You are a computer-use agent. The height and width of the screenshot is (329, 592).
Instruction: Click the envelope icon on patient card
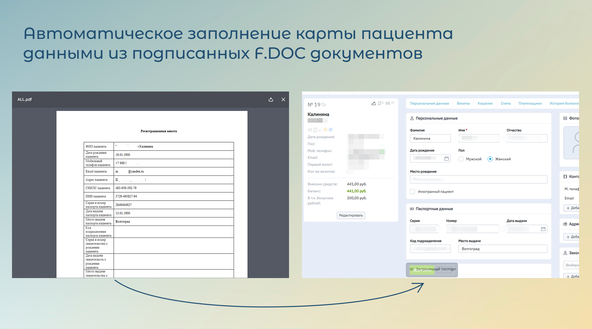coord(388,104)
